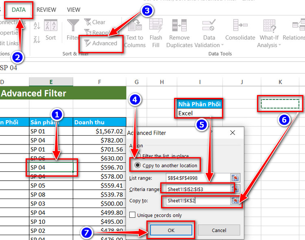The width and height of the screenshot is (305, 240).
Task: Select the cell showing $596.70
Action: coord(100,167)
